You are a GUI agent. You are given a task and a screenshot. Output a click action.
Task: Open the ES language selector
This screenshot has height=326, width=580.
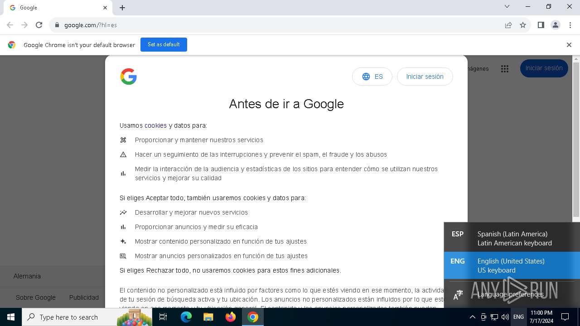tap(372, 77)
